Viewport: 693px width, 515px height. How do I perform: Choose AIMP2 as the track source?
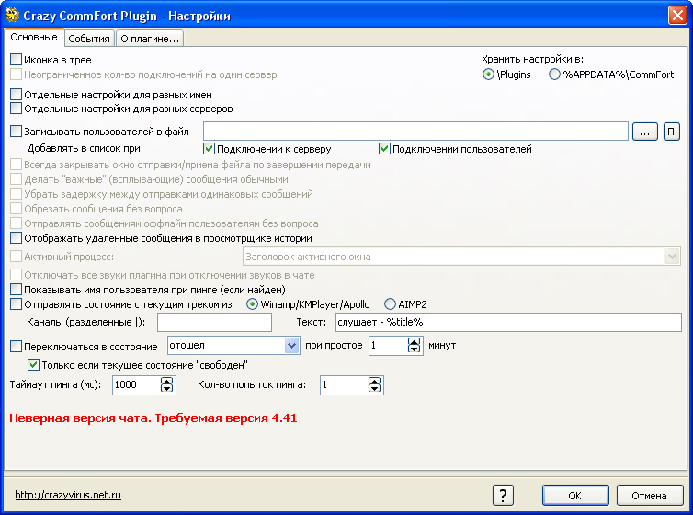pos(391,303)
